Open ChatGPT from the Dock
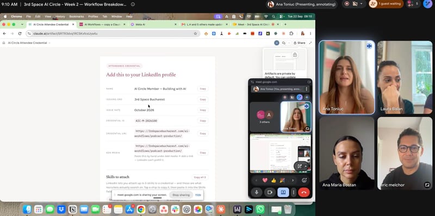 coord(187,209)
